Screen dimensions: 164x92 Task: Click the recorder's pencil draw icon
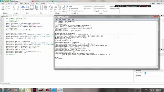click(140, 6)
